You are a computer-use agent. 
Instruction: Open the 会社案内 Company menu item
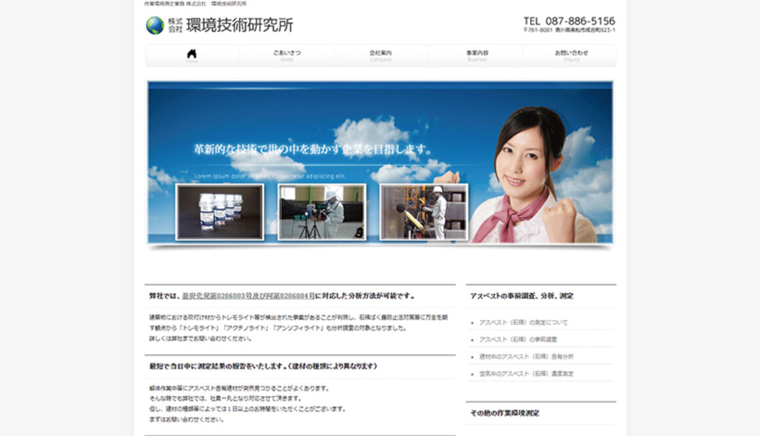pyautogui.click(x=381, y=55)
